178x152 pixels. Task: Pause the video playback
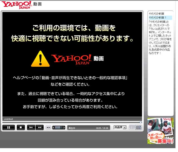pyautogui.click(x=9, y=128)
